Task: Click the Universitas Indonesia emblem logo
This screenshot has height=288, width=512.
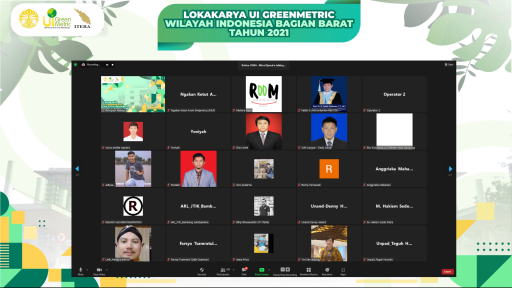Action: click(x=28, y=18)
